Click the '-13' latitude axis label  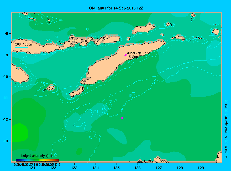tap(5, 141)
